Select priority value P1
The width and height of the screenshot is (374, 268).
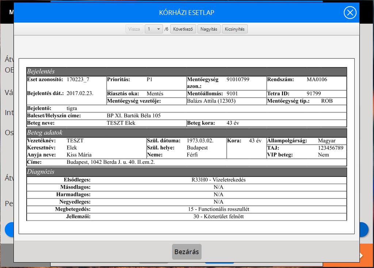pyautogui.click(x=149, y=80)
